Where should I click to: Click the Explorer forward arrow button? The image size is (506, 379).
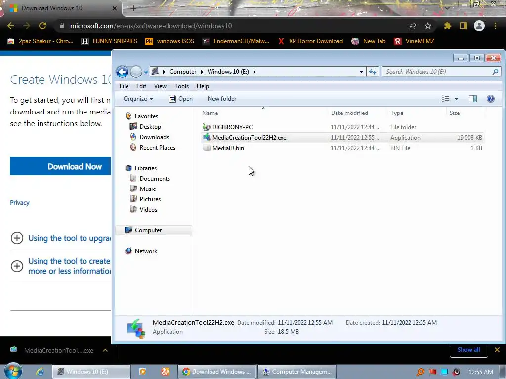click(136, 72)
